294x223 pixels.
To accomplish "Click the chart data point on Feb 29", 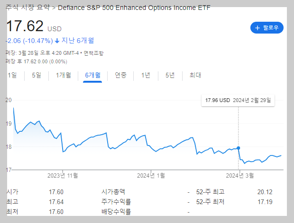I will pyautogui.click(x=239, y=148).
